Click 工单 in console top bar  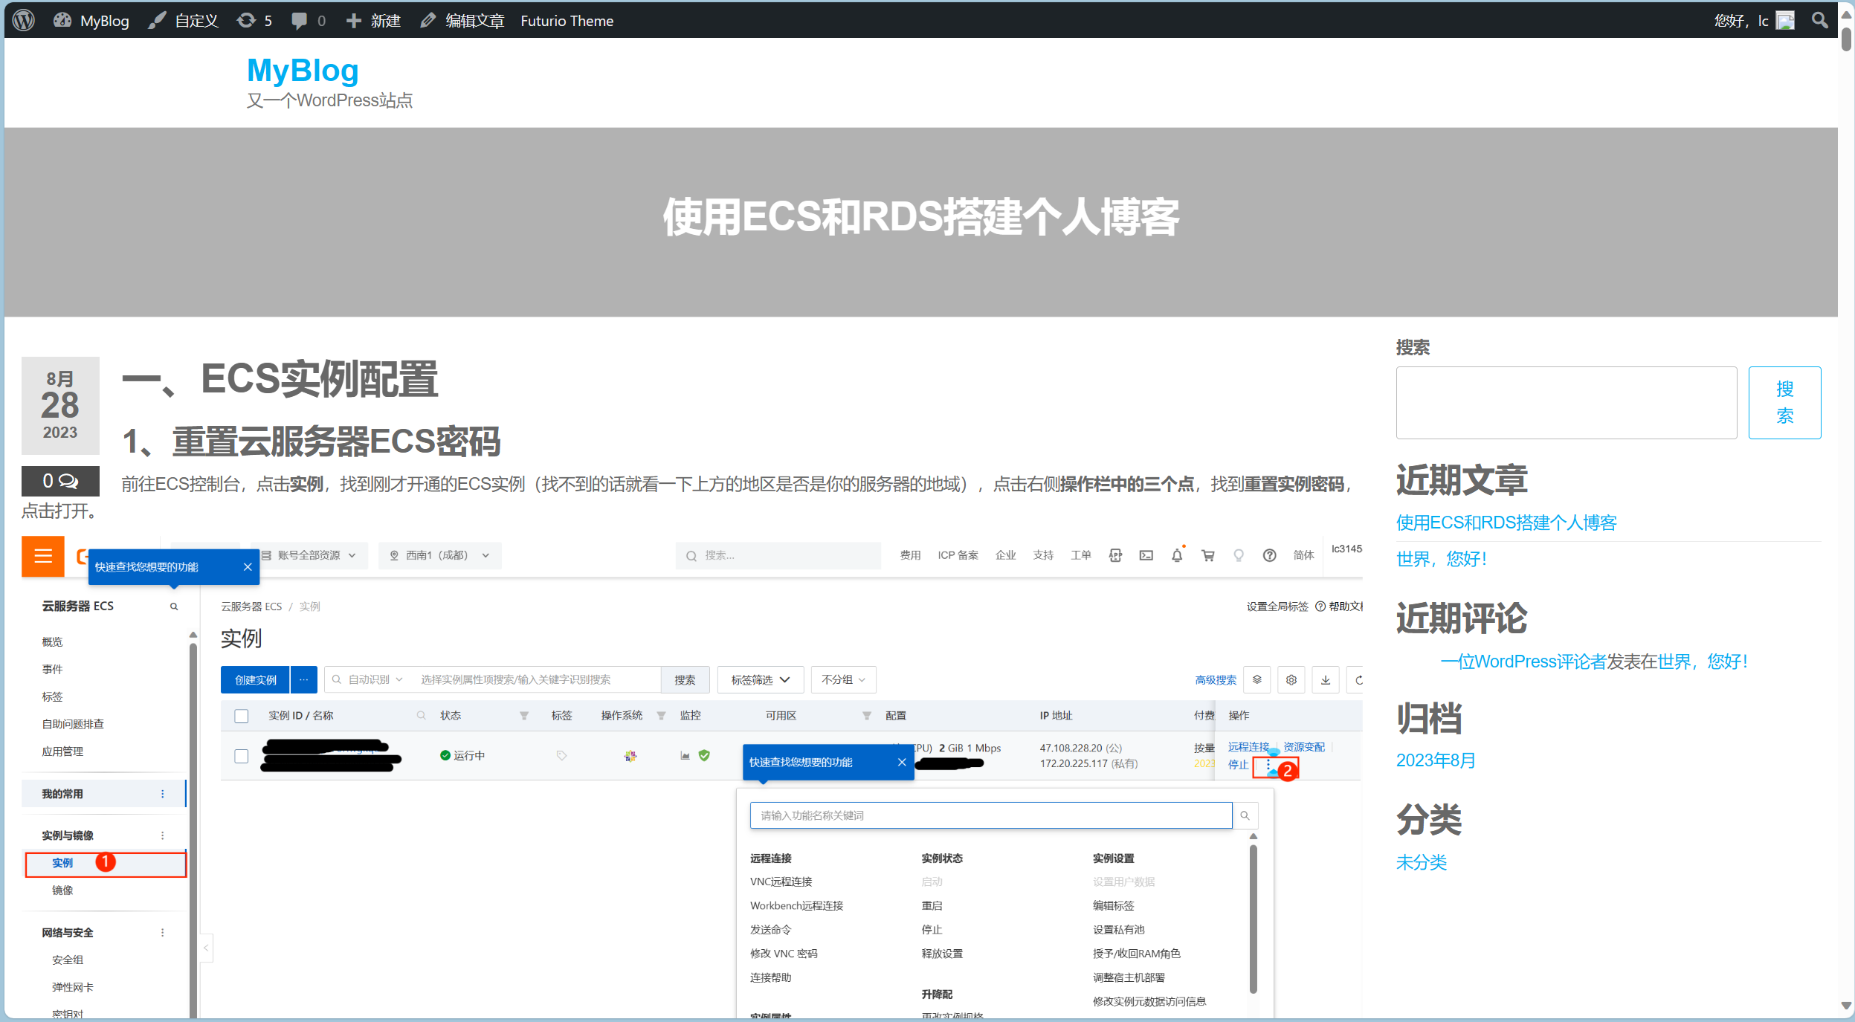click(x=1080, y=555)
